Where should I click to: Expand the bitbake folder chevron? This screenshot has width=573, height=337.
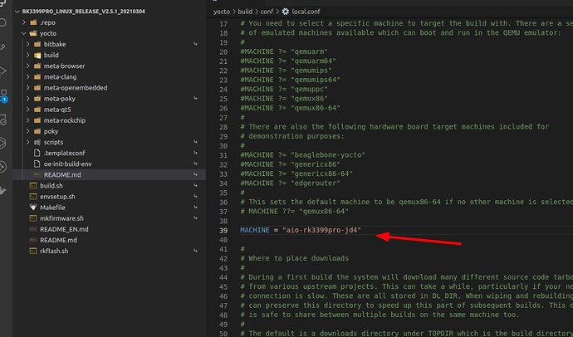(x=27, y=44)
